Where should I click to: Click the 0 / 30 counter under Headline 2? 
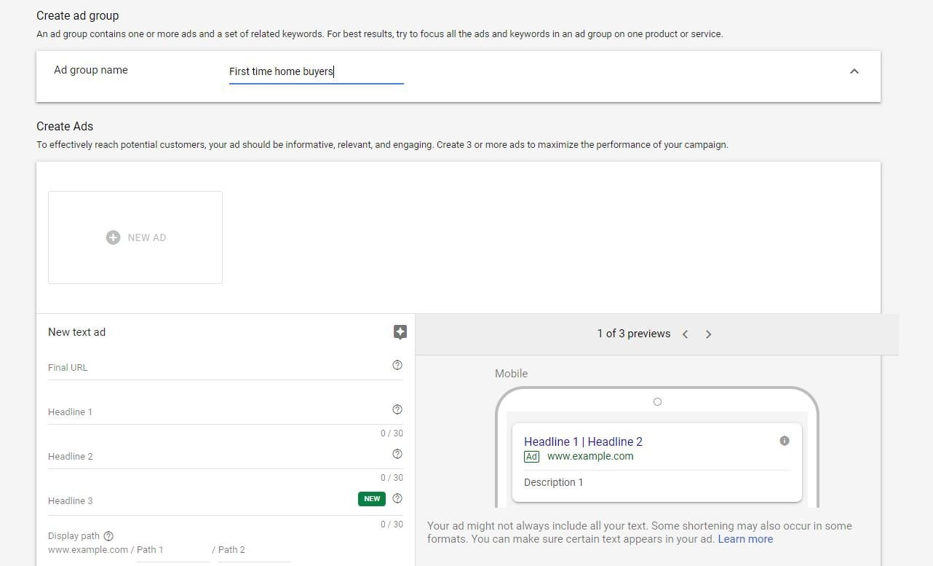point(392,478)
